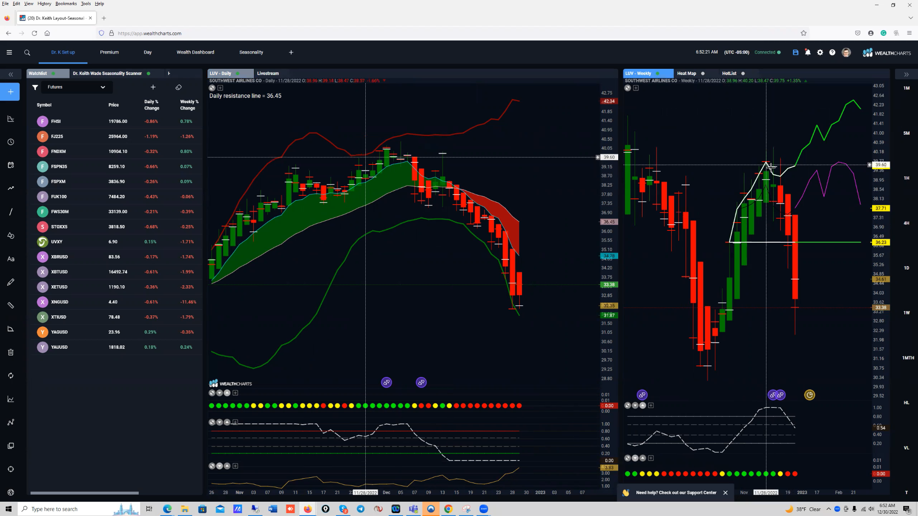Toggle the HotList tab link dot

click(x=743, y=74)
